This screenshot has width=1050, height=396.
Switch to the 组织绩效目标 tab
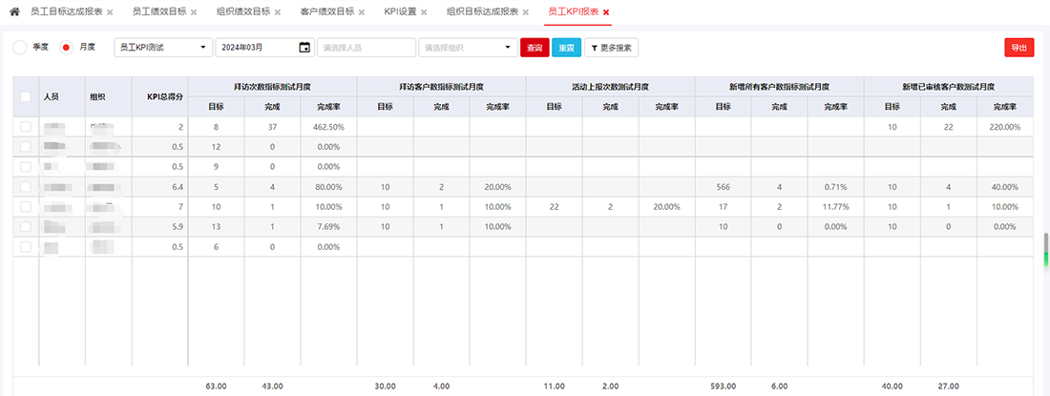coord(242,12)
